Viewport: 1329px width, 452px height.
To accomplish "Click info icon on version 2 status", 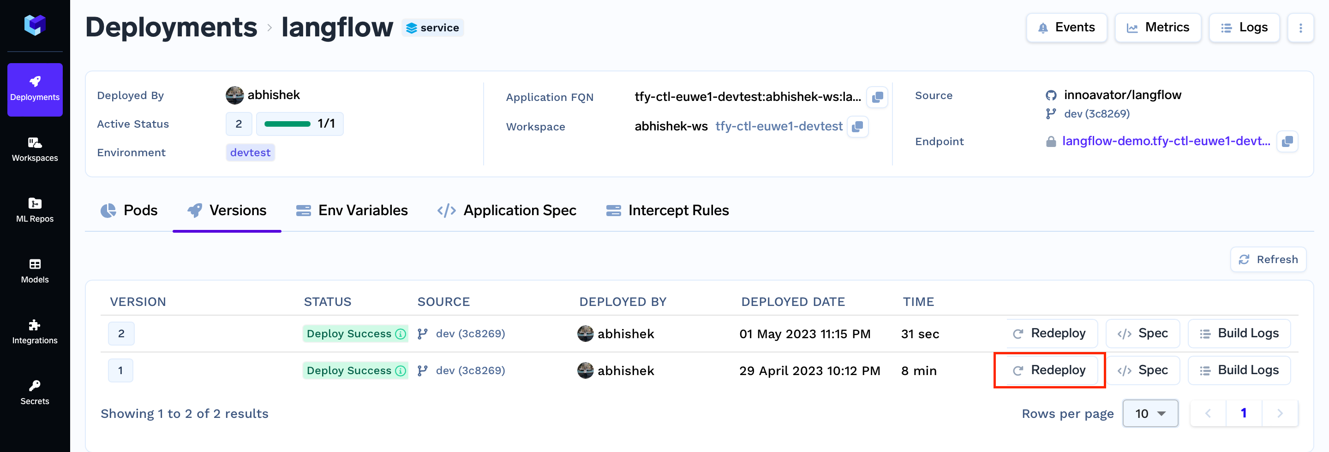I will click(401, 334).
